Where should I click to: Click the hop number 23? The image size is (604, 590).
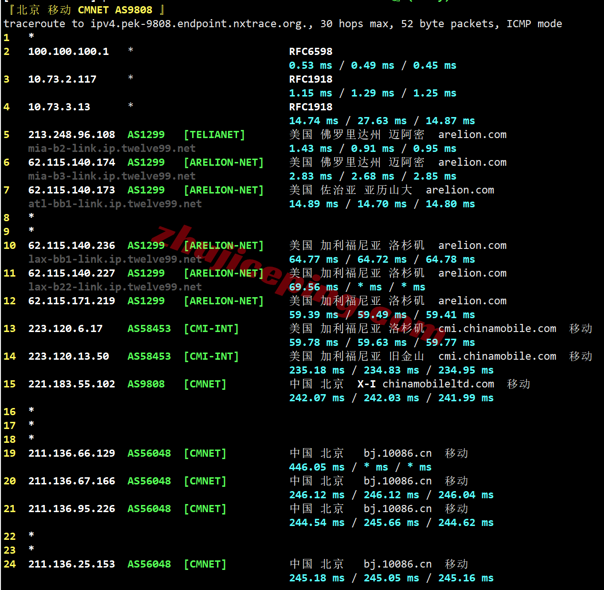10,550
